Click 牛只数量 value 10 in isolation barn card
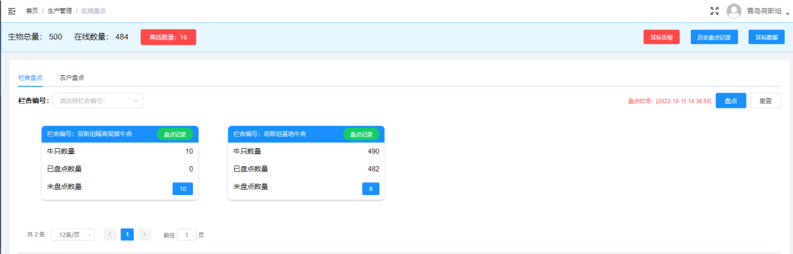793x254 pixels. click(190, 151)
